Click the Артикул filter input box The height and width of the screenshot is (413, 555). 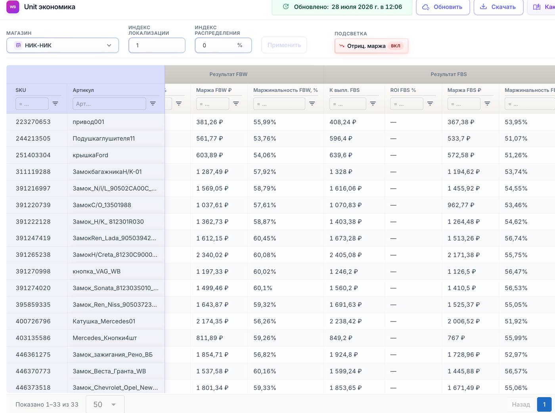pos(109,103)
